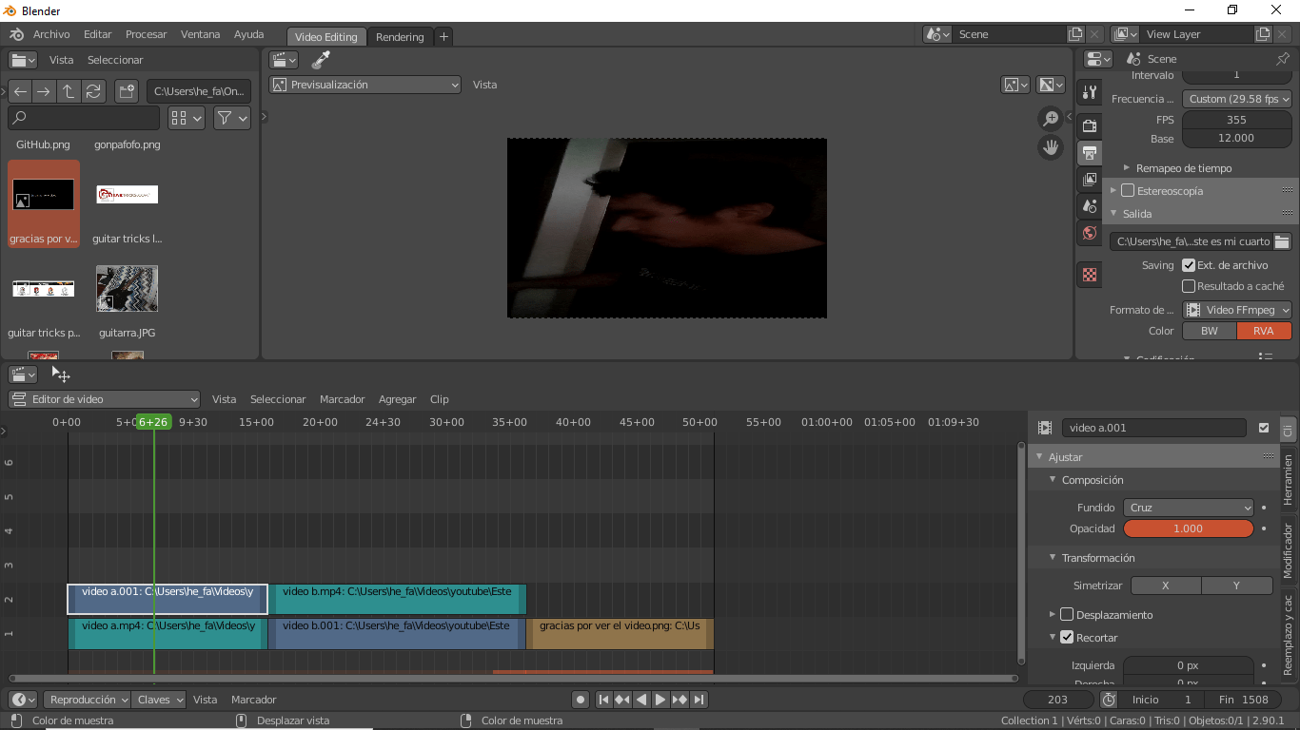The width and height of the screenshot is (1300, 730).
Task: Pin the properties editor context
Action: click(1282, 59)
